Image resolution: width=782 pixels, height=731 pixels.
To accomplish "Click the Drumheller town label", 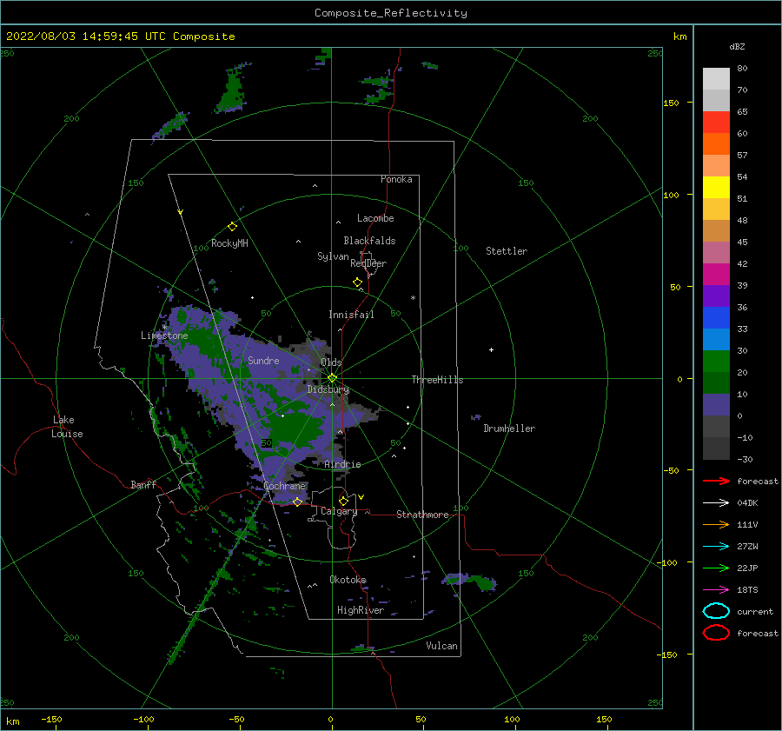I will (x=509, y=429).
